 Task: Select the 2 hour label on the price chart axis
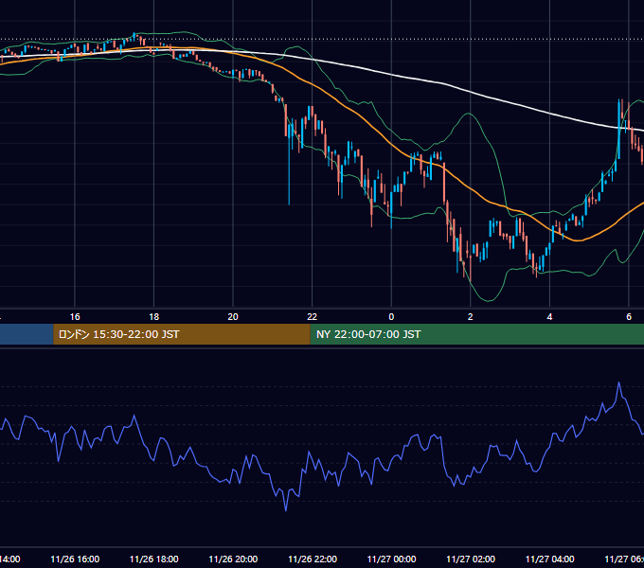coord(471,317)
